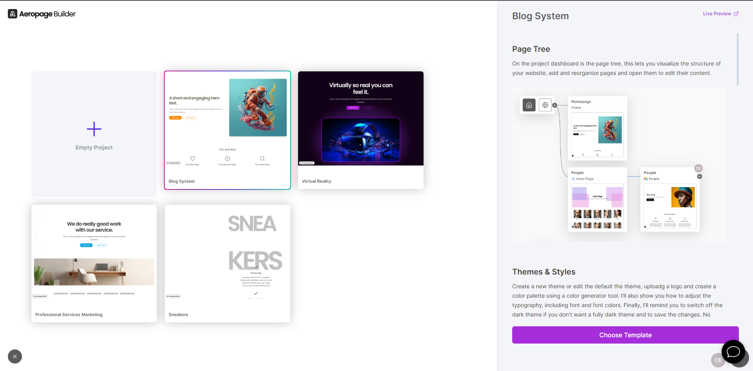
Task: Click the home icon in page tree preview
Action: [x=529, y=105]
